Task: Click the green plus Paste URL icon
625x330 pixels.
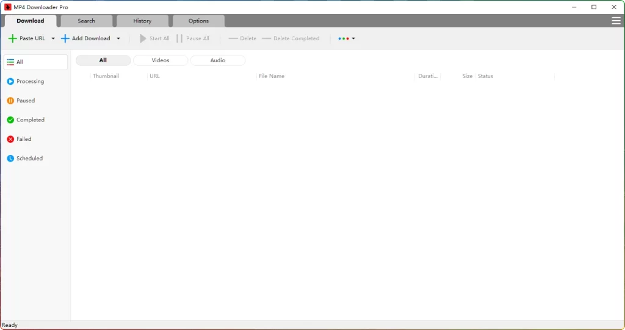Action: pos(13,38)
